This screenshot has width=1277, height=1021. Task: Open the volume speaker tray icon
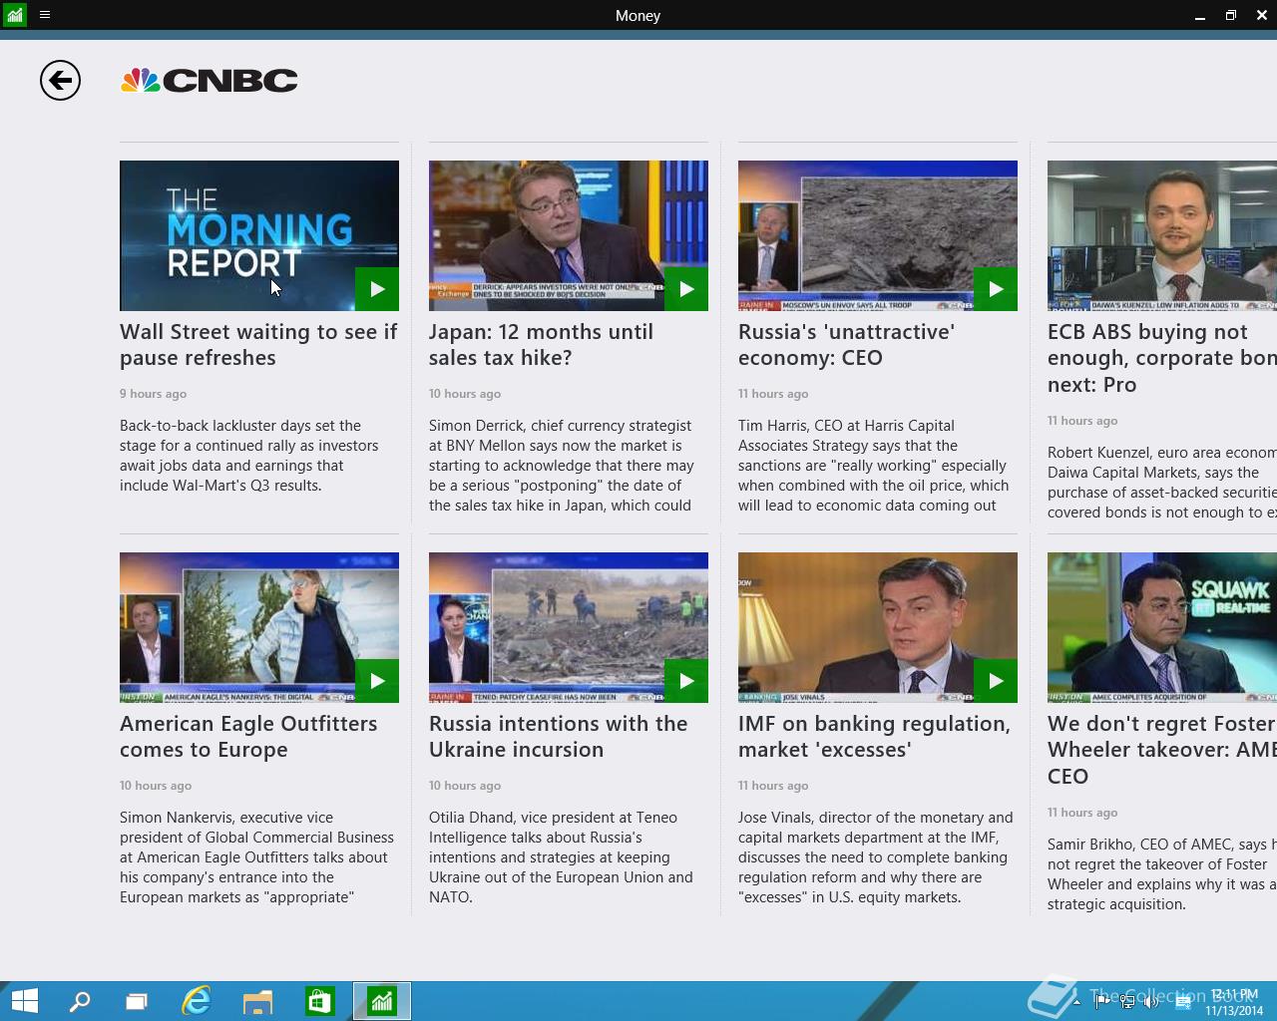pos(1150,1002)
